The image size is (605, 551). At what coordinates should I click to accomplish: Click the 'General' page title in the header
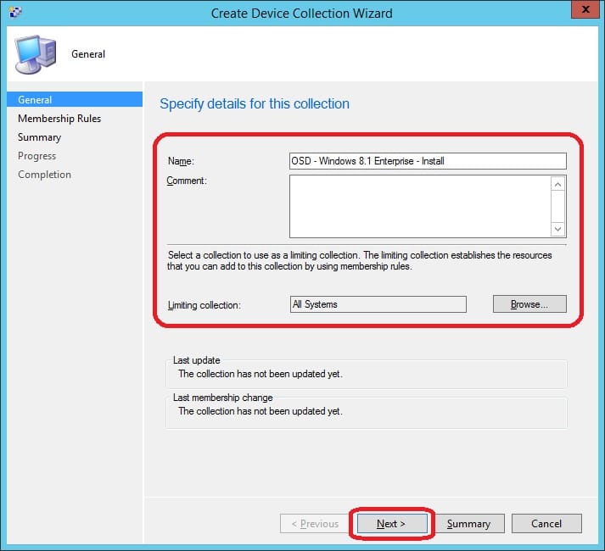coord(88,54)
